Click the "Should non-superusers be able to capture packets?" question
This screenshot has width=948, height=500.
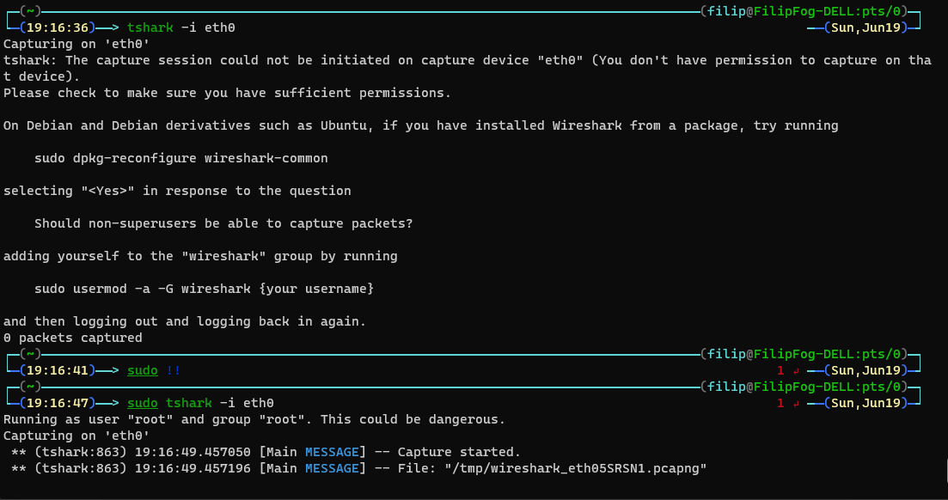click(223, 223)
